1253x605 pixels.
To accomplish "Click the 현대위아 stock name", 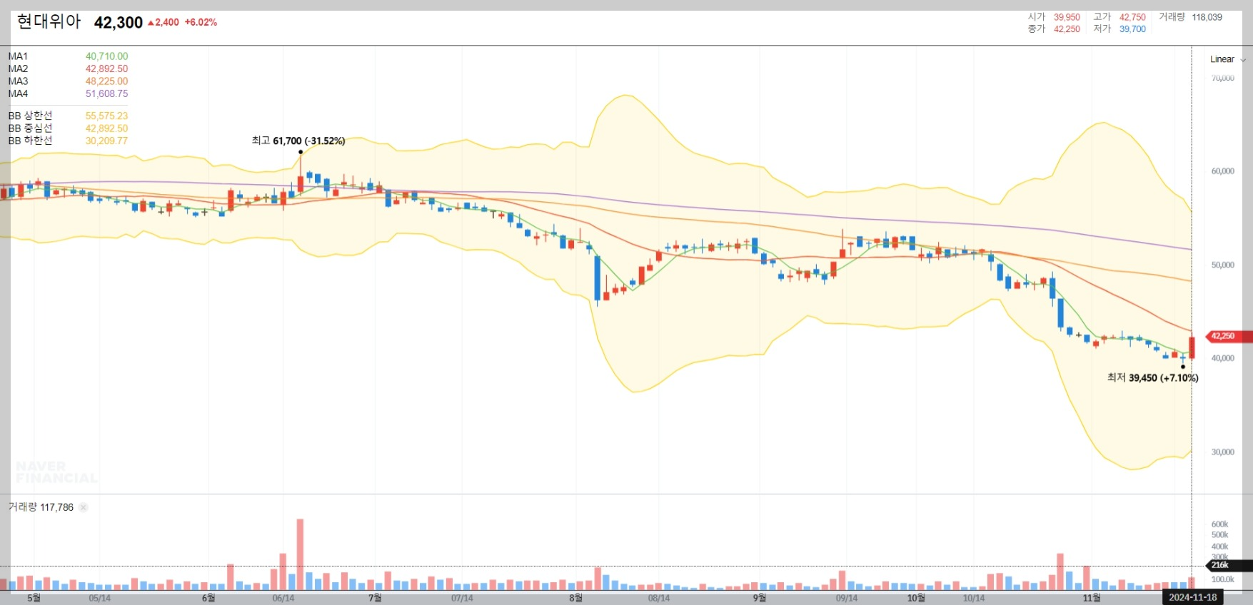I will (49, 22).
